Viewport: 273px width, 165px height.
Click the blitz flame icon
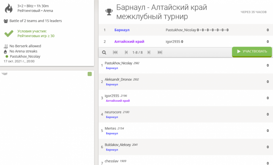tap(9, 8)
